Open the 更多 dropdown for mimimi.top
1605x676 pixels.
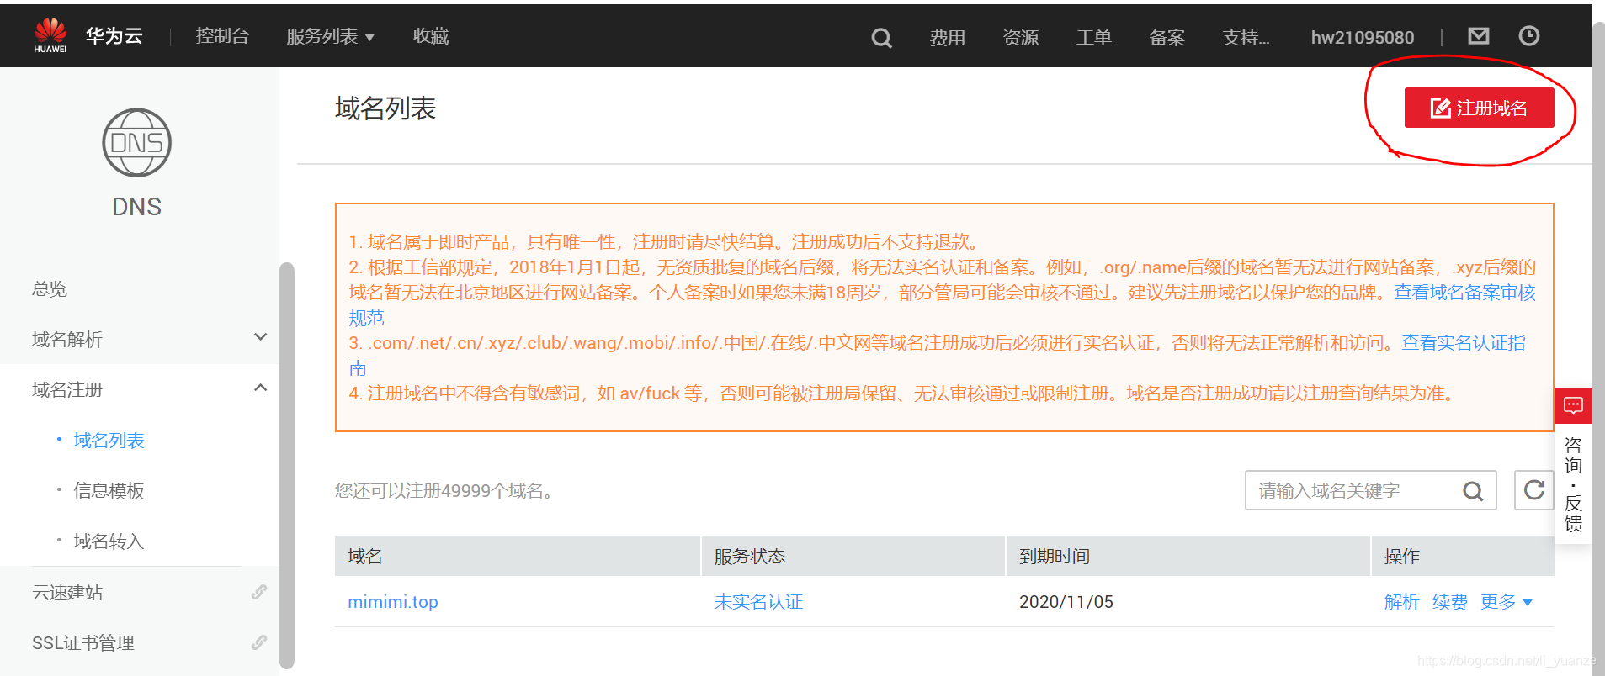click(x=1507, y=602)
